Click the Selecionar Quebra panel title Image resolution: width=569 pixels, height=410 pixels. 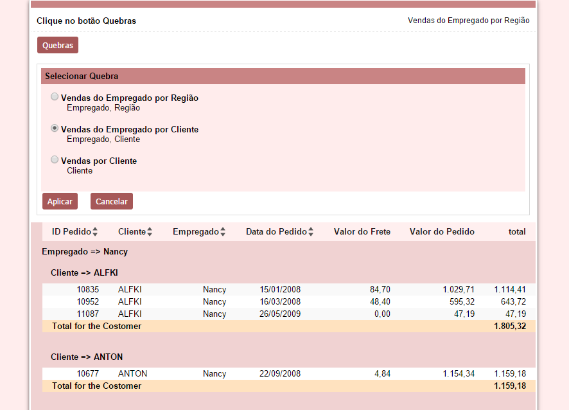point(82,76)
